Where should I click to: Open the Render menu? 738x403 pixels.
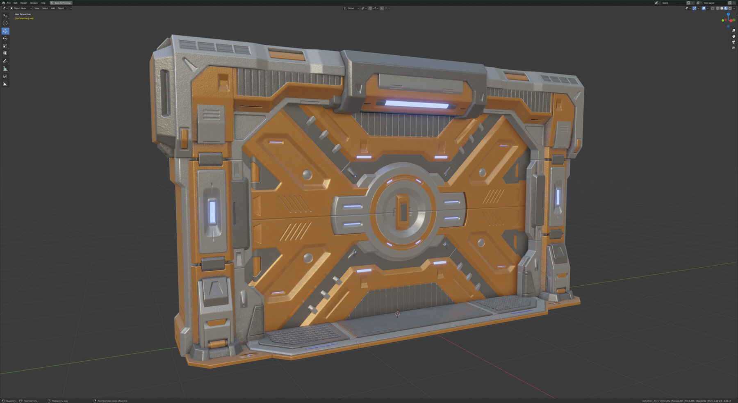point(24,3)
